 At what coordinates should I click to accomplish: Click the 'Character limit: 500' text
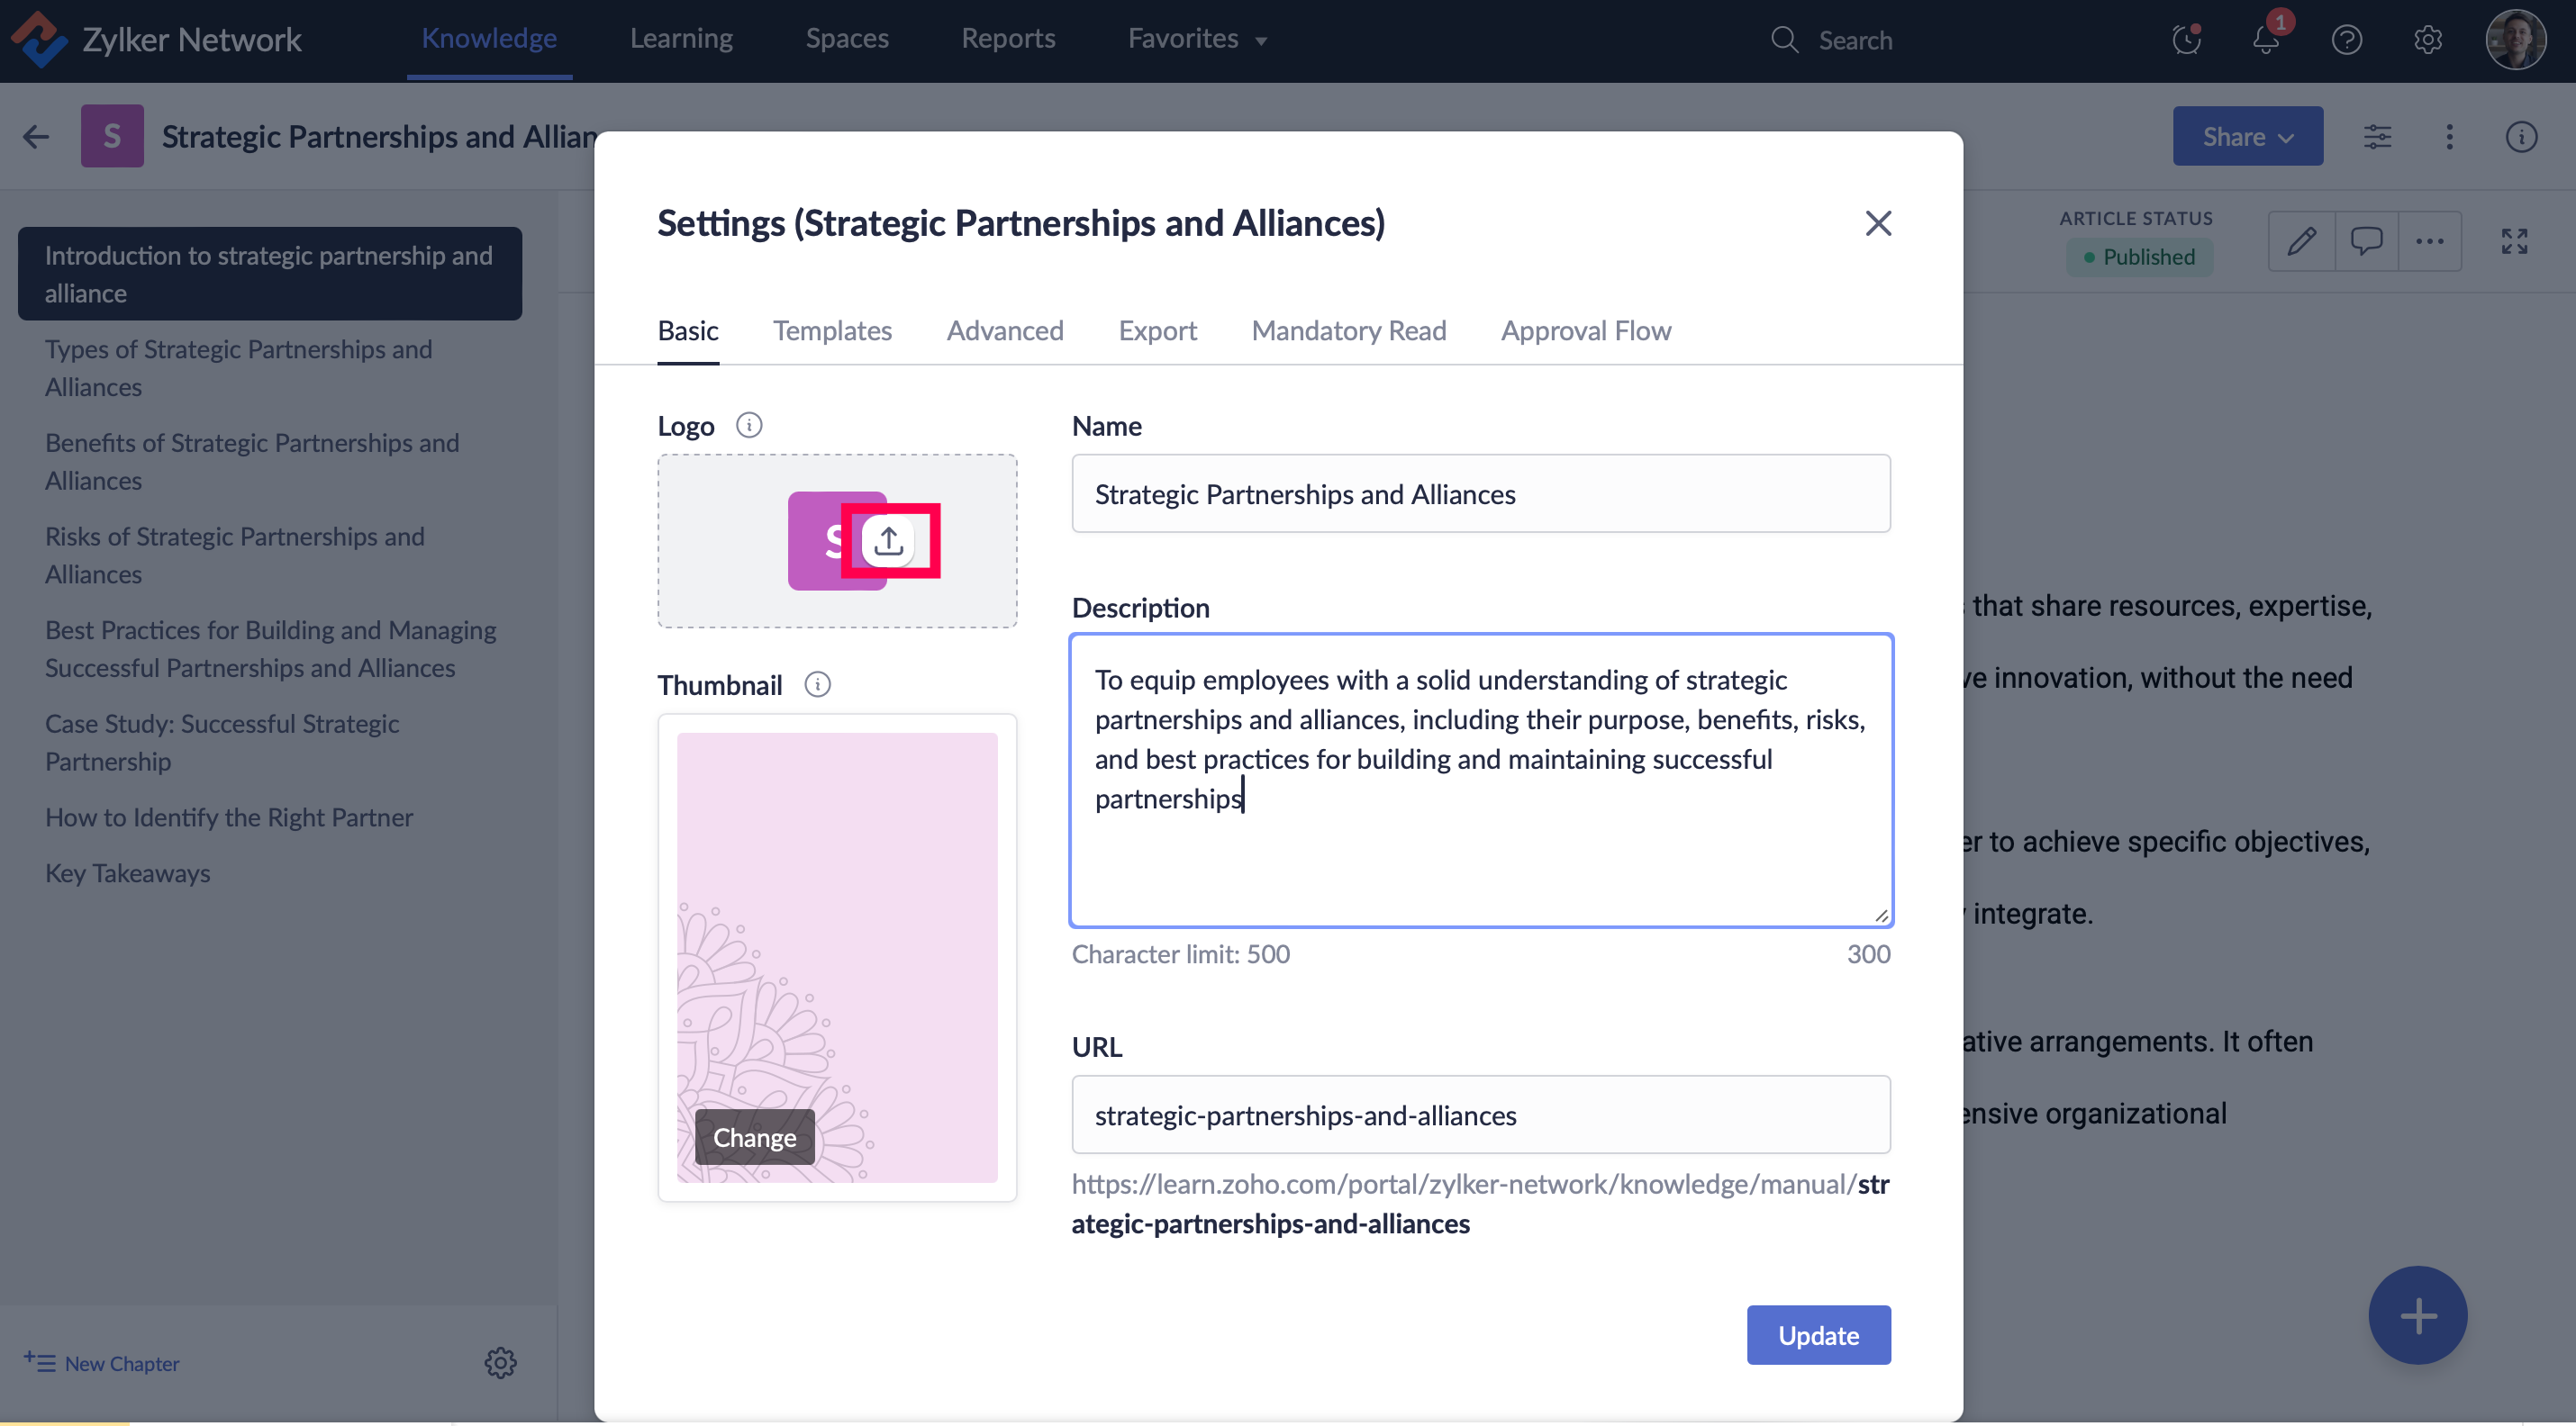tap(1180, 953)
